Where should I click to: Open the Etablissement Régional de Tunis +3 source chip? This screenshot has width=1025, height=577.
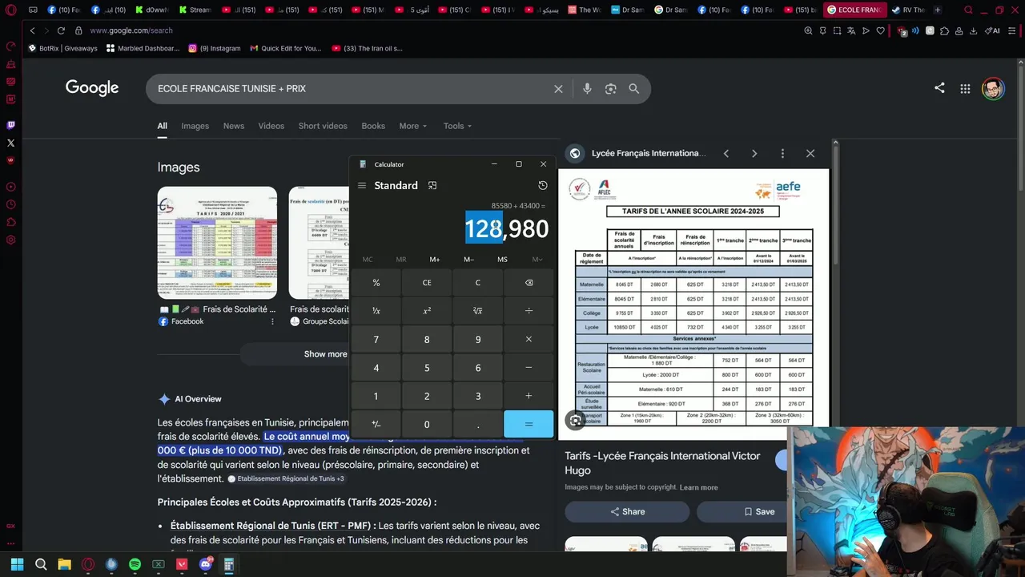[286, 478]
